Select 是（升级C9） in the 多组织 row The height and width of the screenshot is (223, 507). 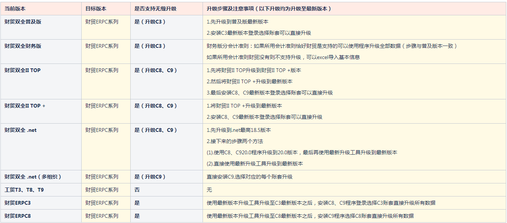150,177
